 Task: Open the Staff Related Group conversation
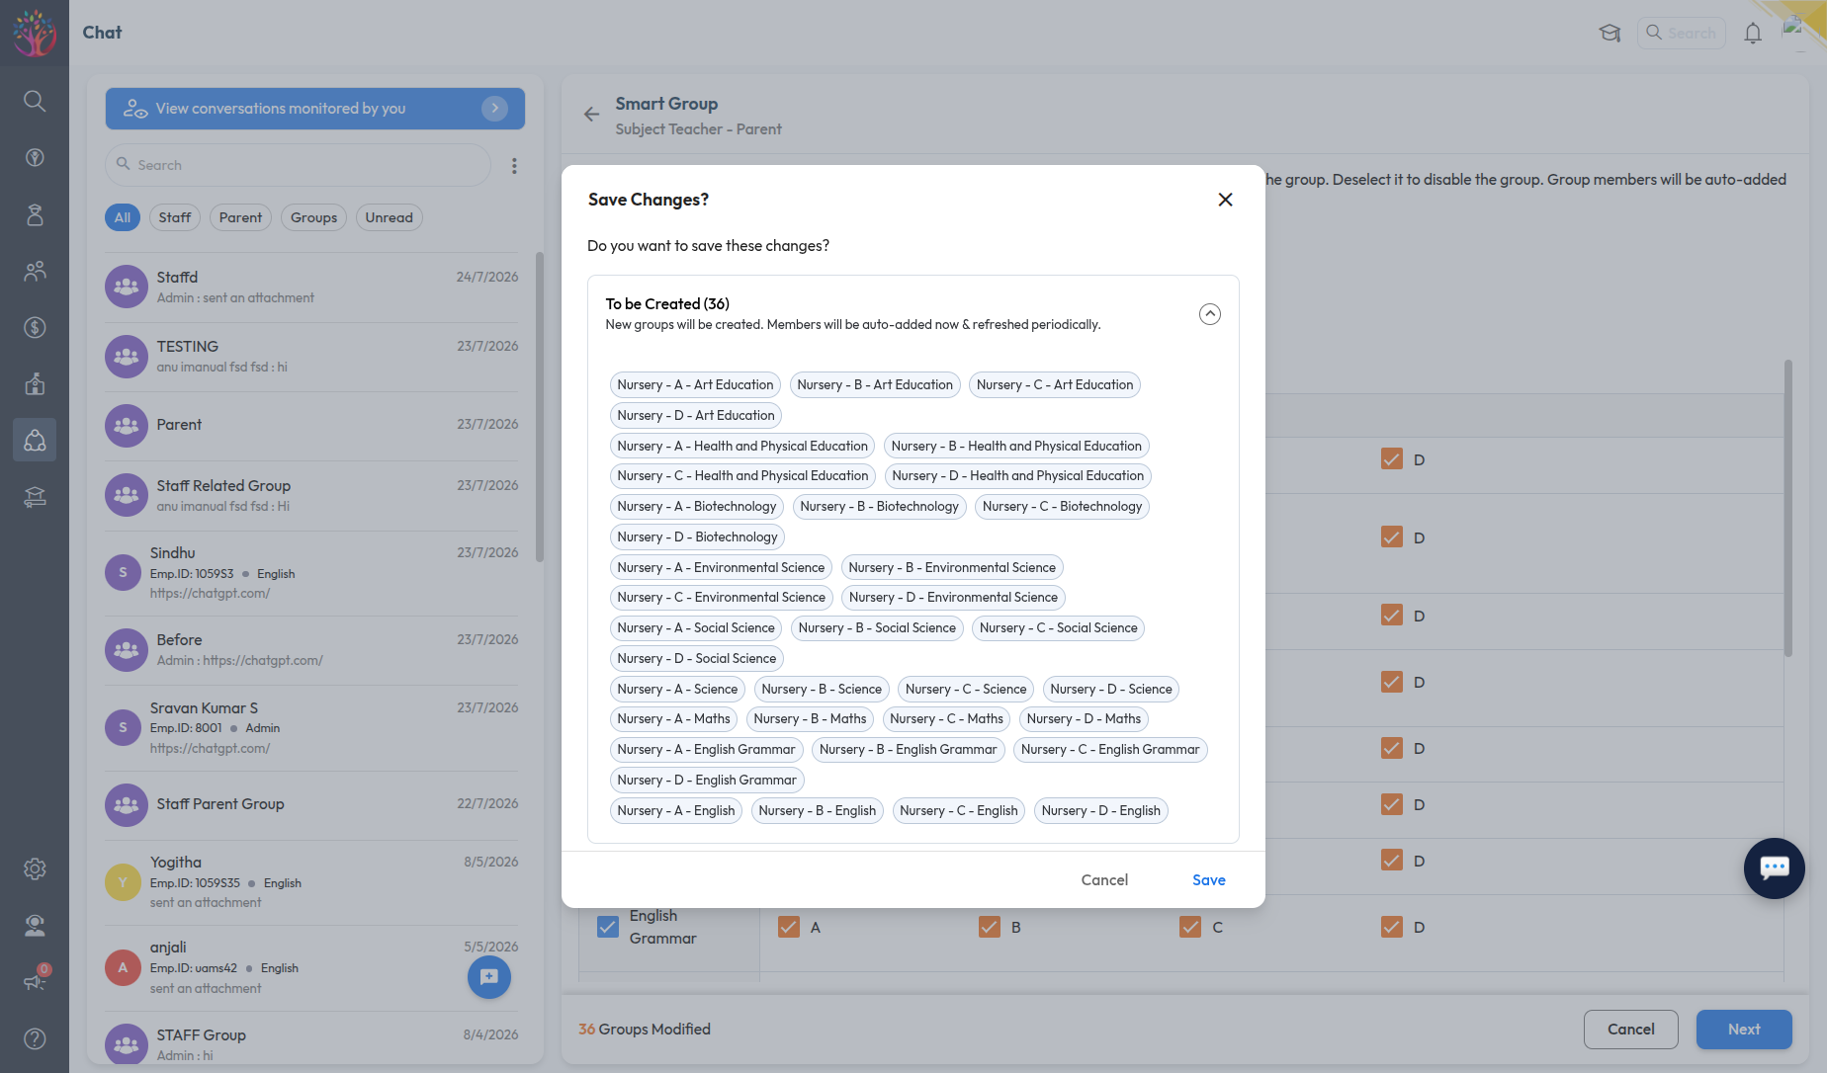(312, 495)
